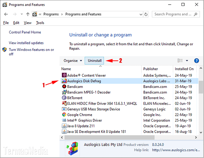Click the Back navigation arrow
The height and width of the screenshot is (158, 204).
click(6, 14)
